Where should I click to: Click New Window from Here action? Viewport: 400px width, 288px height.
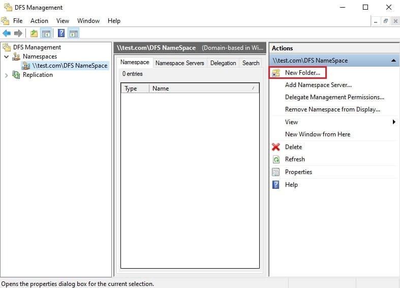[x=318, y=134]
